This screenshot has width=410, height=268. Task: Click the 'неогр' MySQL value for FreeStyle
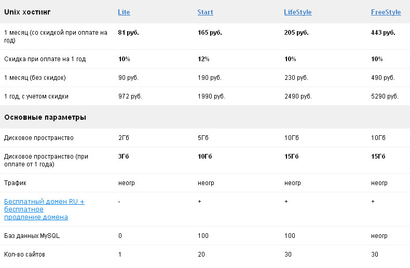pos(379,236)
